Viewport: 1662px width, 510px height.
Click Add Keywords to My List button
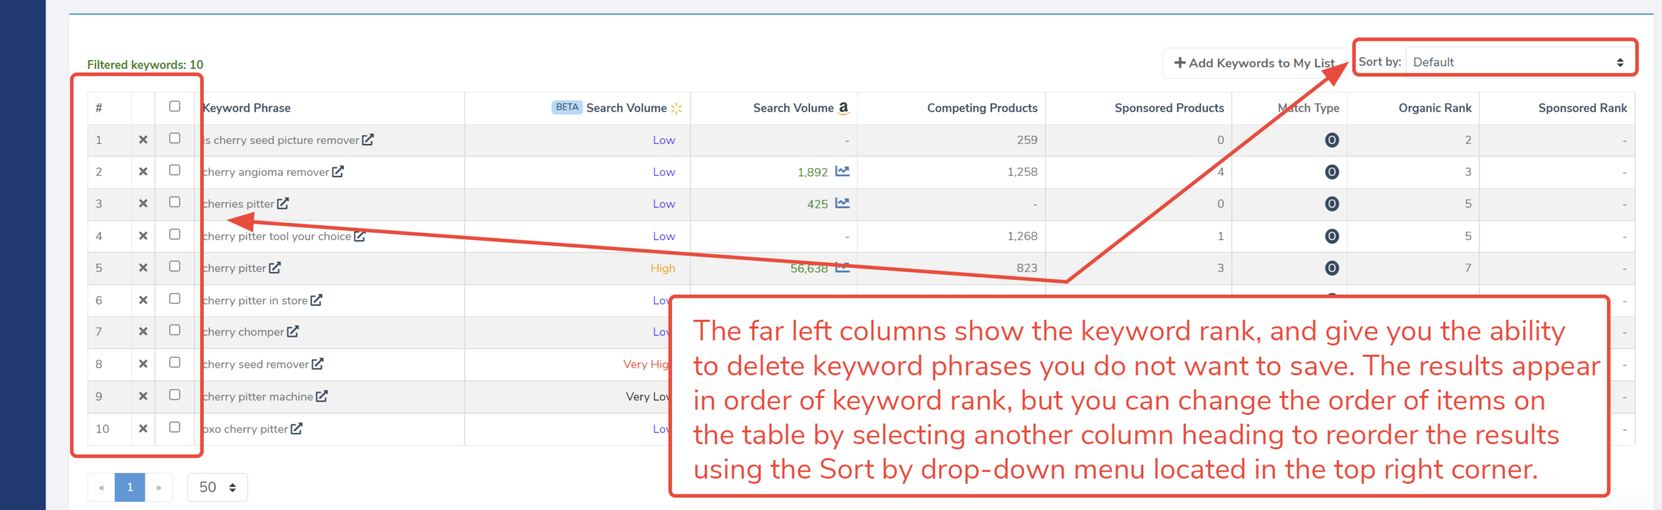1254,63
